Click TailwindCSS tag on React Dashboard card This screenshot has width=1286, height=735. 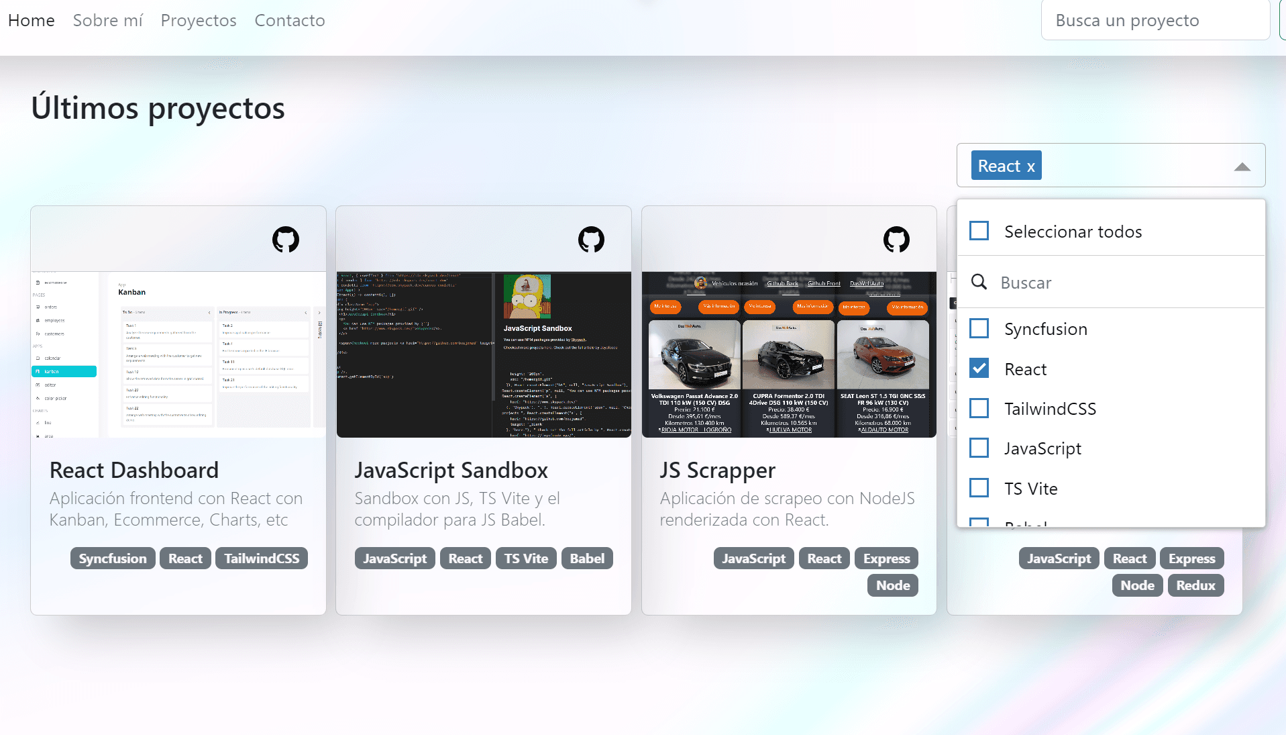[262, 558]
